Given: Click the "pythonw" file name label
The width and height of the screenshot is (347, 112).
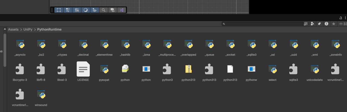Looking at the screenshot, I should click(x=251, y=80).
